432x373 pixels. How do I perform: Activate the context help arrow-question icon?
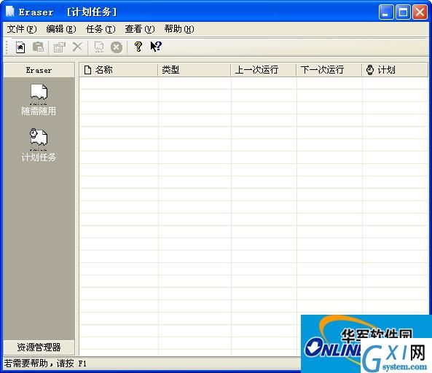[156, 47]
